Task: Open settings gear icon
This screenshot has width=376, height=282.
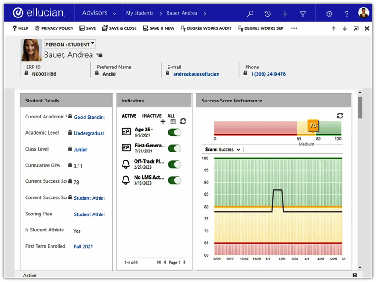Action: [329, 14]
